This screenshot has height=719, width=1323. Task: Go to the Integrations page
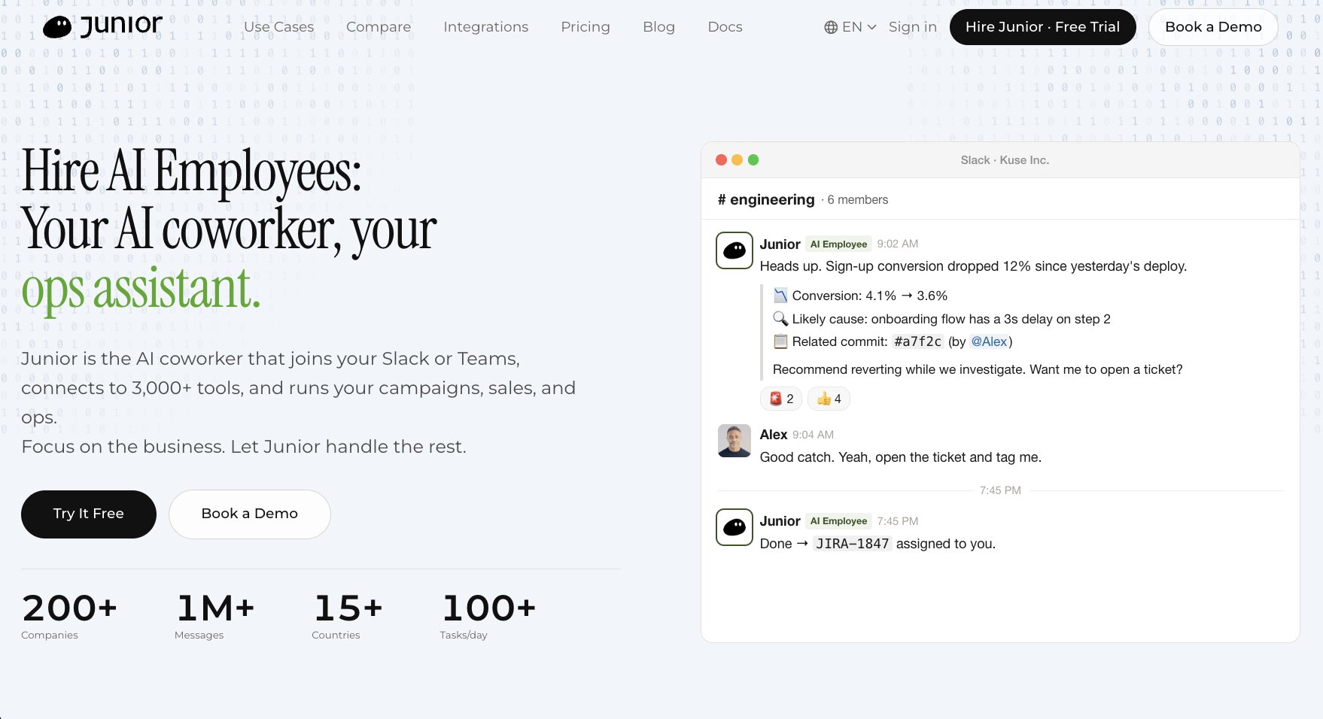486,27
